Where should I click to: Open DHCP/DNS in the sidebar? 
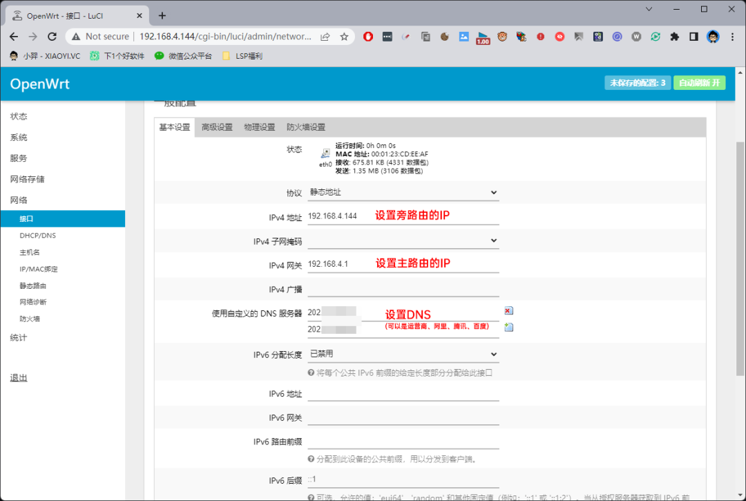[x=38, y=236]
